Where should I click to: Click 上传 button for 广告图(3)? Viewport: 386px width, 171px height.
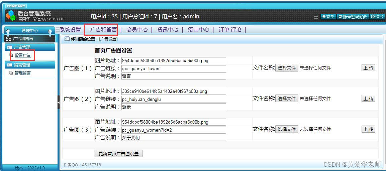(368, 129)
